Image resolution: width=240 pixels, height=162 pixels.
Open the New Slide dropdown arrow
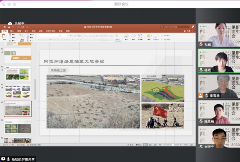pyautogui.click(x=25, y=36)
